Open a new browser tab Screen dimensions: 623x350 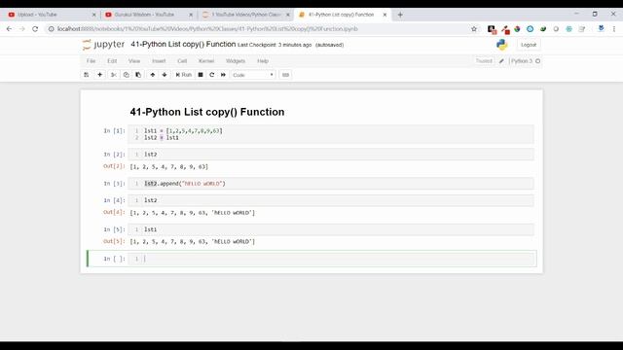point(400,15)
